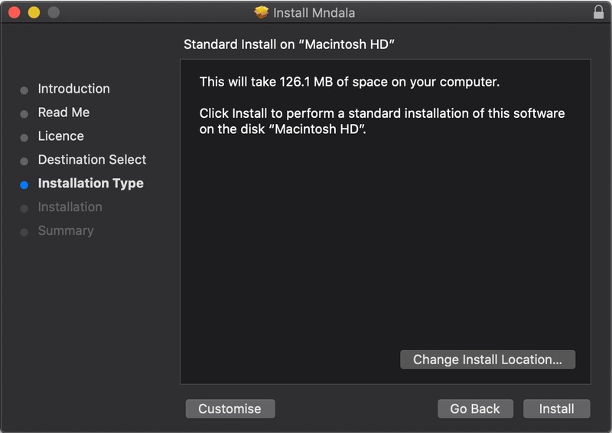Click the package box icon in title bar
The width and height of the screenshot is (612, 433).
pyautogui.click(x=262, y=12)
